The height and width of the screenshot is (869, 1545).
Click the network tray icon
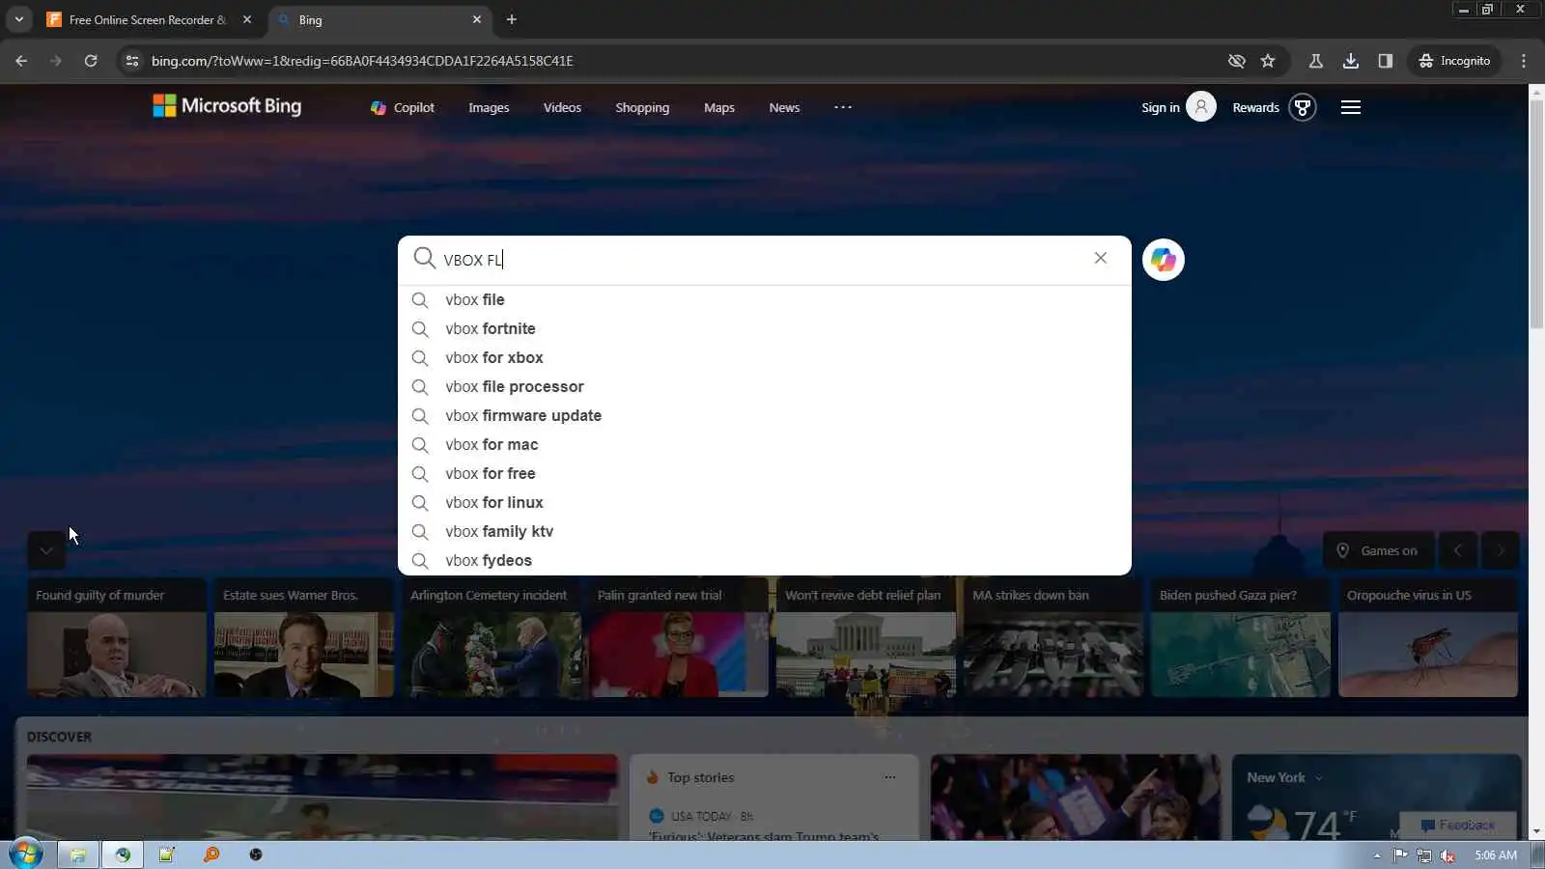[x=1423, y=855]
